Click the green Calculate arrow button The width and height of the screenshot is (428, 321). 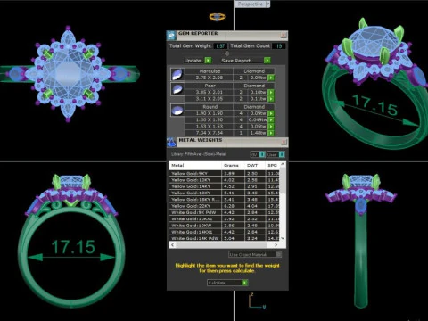[244, 283]
